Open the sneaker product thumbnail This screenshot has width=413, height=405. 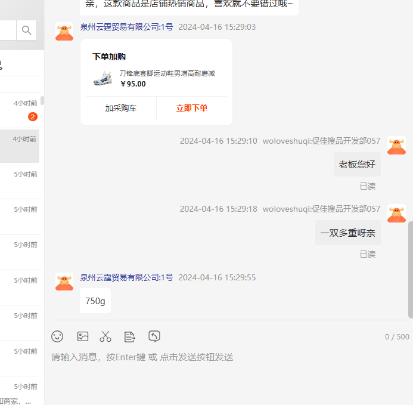(x=103, y=78)
